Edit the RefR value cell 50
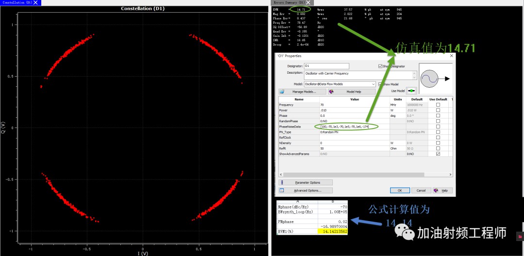 (355, 148)
